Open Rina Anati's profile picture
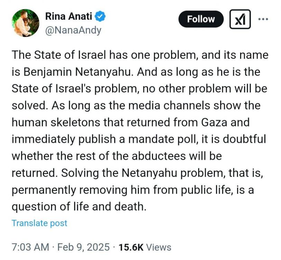Viewport: 281px width, 260px height. pos(26,23)
